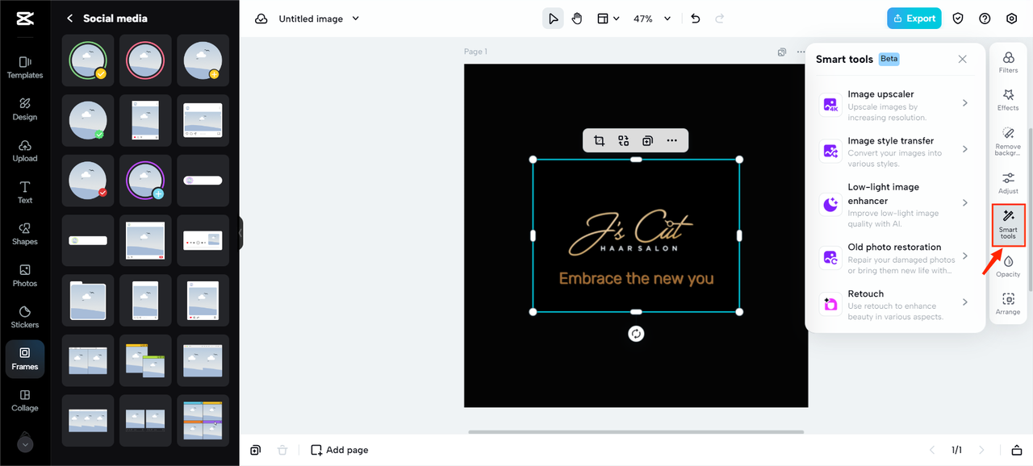1033x466 pixels.
Task: Choose the folder-shaped frame
Action: point(88,300)
